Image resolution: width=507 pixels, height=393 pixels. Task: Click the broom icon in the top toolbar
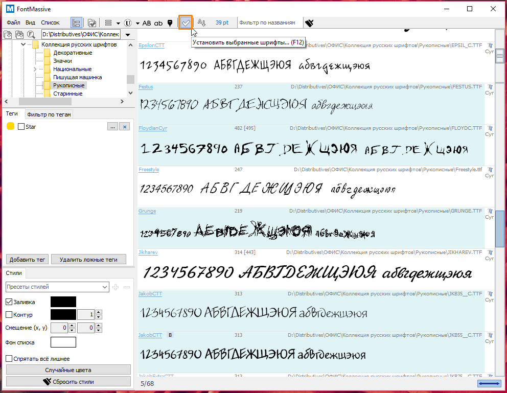(x=309, y=23)
